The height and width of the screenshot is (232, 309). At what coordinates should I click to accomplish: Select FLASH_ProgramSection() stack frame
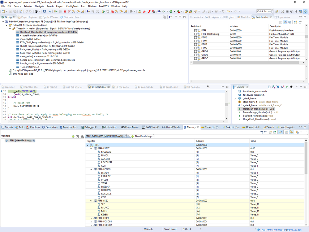(x=47, y=46)
